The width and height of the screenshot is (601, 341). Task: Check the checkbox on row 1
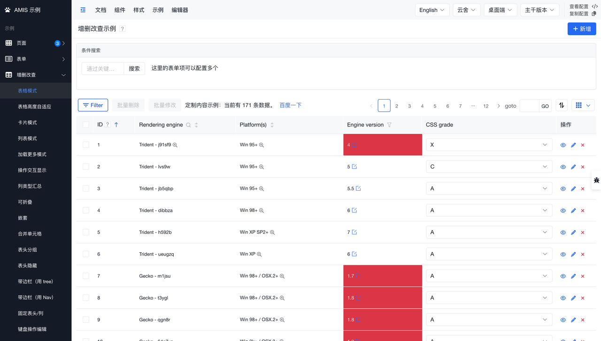(x=86, y=145)
